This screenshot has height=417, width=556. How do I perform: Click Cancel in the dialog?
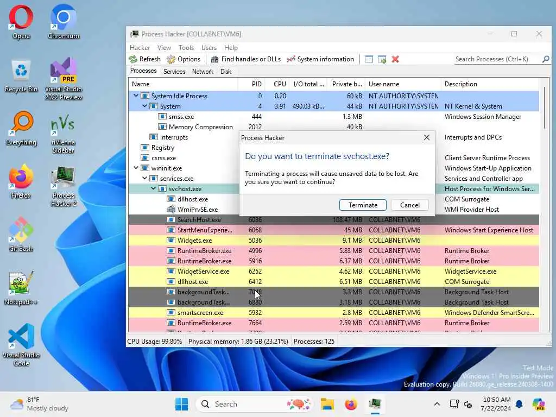point(409,205)
